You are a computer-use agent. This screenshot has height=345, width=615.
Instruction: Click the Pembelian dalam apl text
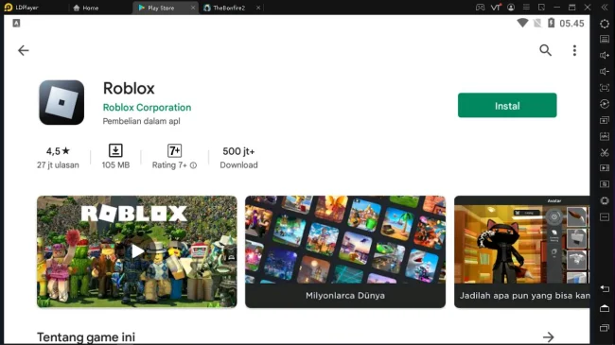point(141,121)
